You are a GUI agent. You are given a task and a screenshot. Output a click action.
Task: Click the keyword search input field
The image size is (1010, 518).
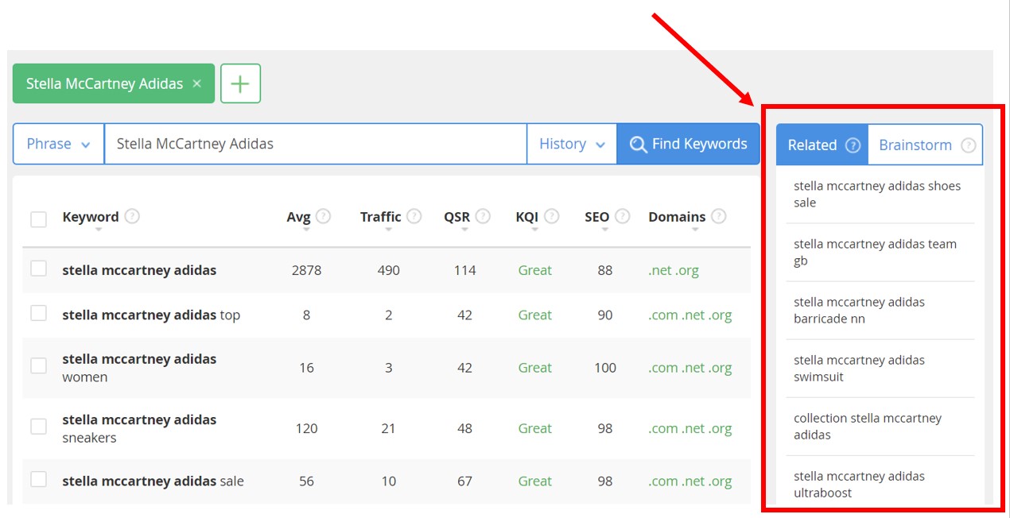click(315, 144)
